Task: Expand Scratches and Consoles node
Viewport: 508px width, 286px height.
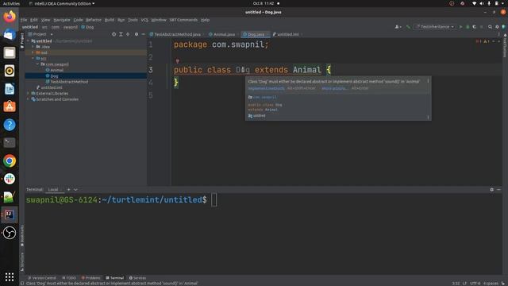Action: (29, 99)
